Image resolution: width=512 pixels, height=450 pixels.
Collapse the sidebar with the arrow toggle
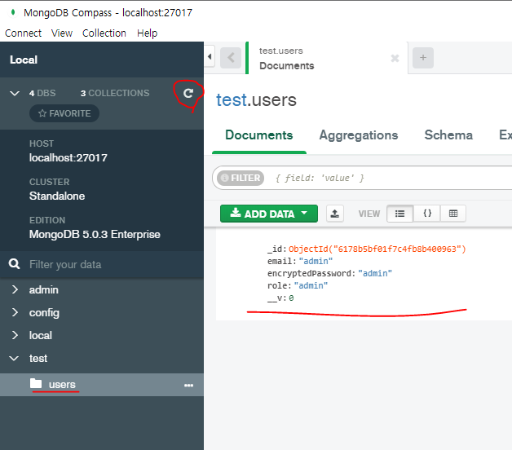point(210,57)
